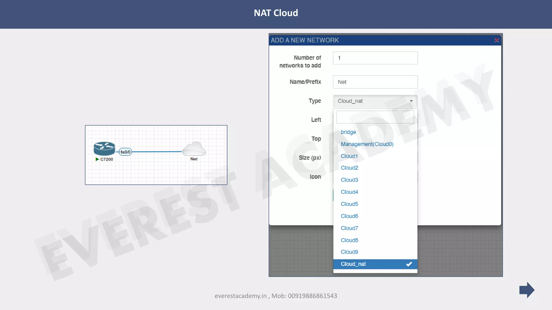Close the Add a New Network dialog
552x310 pixels.
(496, 40)
